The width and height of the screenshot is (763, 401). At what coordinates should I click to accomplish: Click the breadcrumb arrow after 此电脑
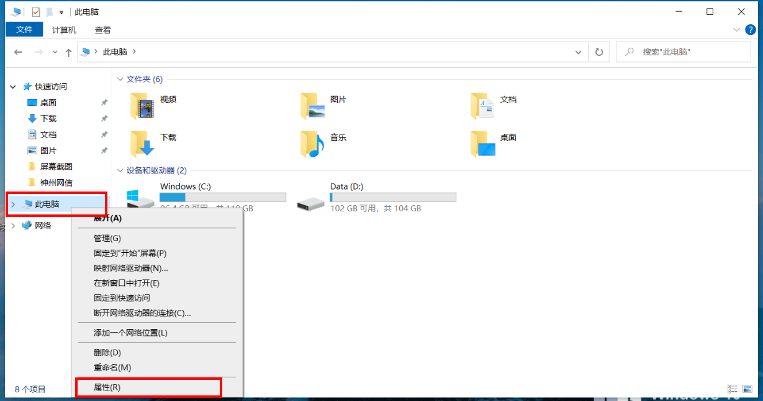click(x=135, y=52)
